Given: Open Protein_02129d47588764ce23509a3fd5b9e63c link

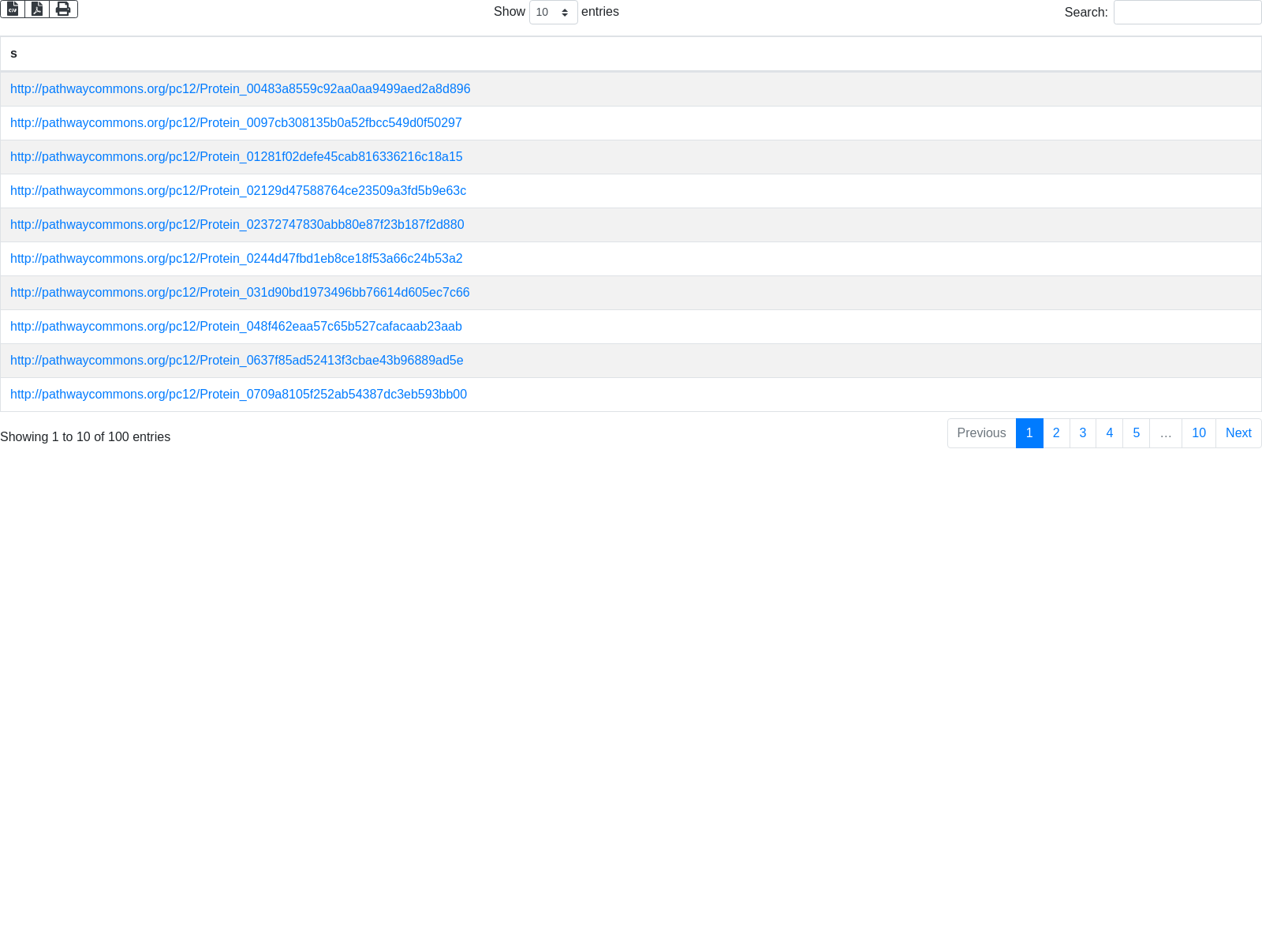Looking at the screenshot, I should click(237, 191).
